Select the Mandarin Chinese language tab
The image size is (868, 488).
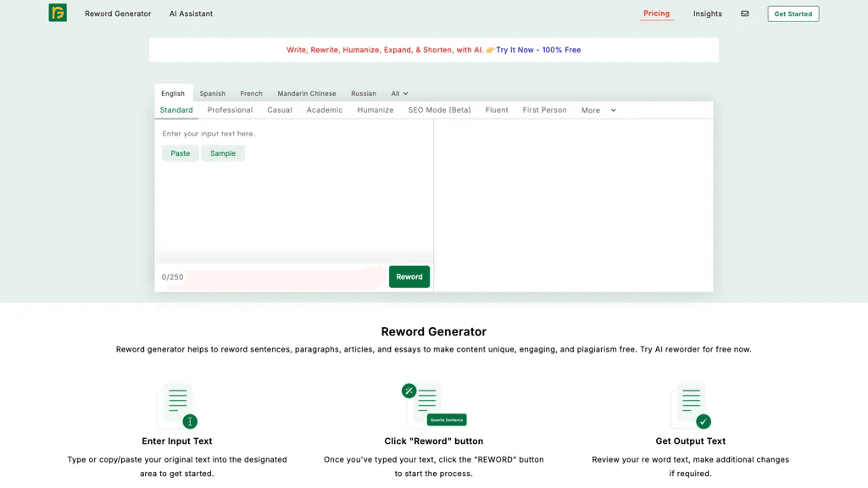tap(307, 93)
